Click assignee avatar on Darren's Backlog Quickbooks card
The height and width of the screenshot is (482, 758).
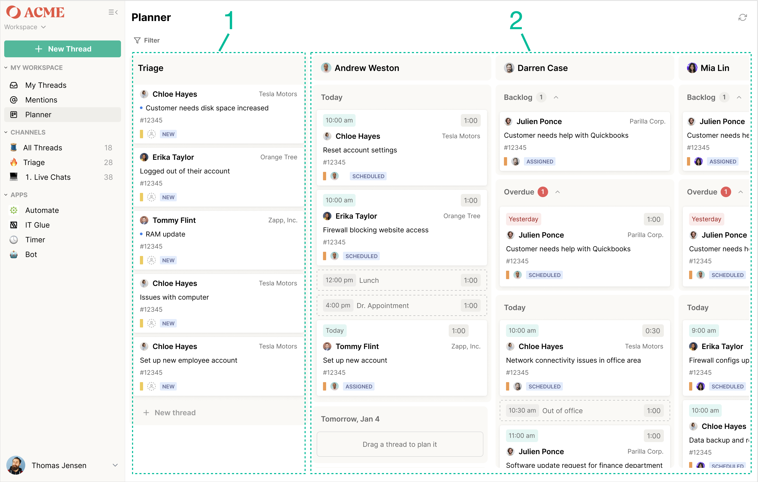(516, 161)
